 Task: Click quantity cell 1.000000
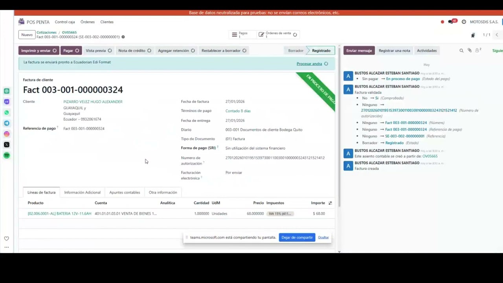(202, 213)
